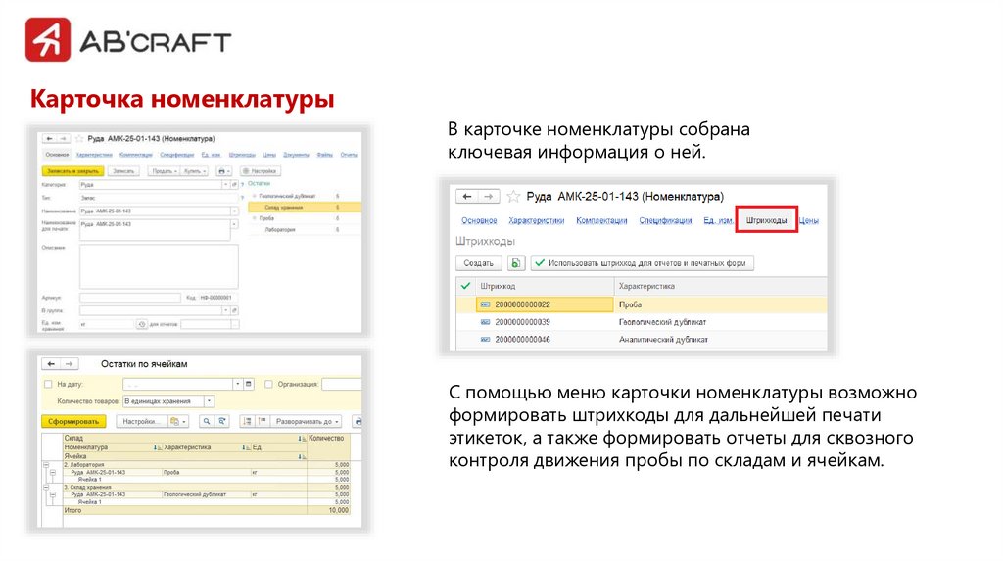Click Записать и закрыть button
The width and height of the screenshot is (1003, 562).
[72, 171]
